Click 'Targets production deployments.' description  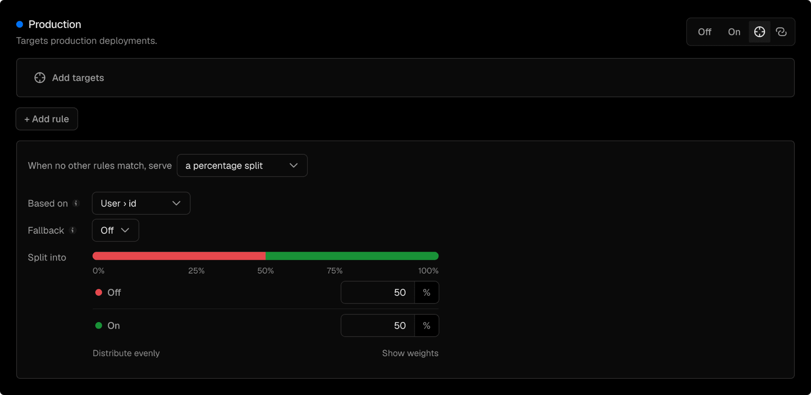pos(86,41)
